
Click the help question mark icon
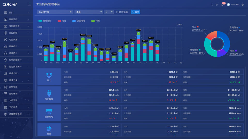pyautogui.click(x=217, y=5)
